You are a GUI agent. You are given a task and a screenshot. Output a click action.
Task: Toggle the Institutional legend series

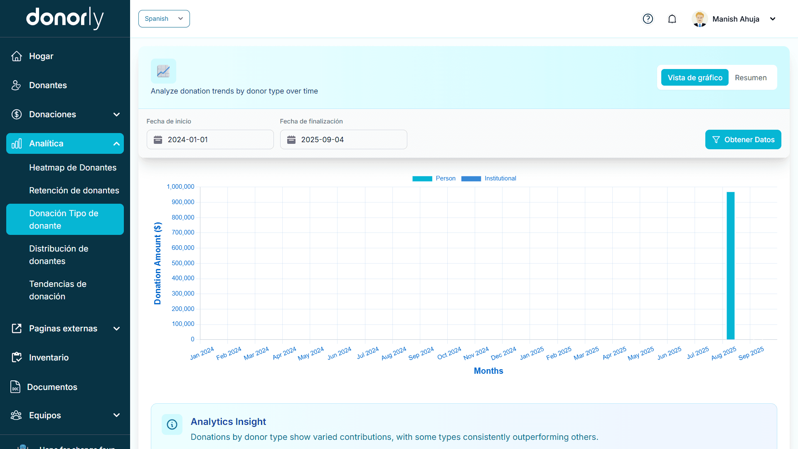489,178
